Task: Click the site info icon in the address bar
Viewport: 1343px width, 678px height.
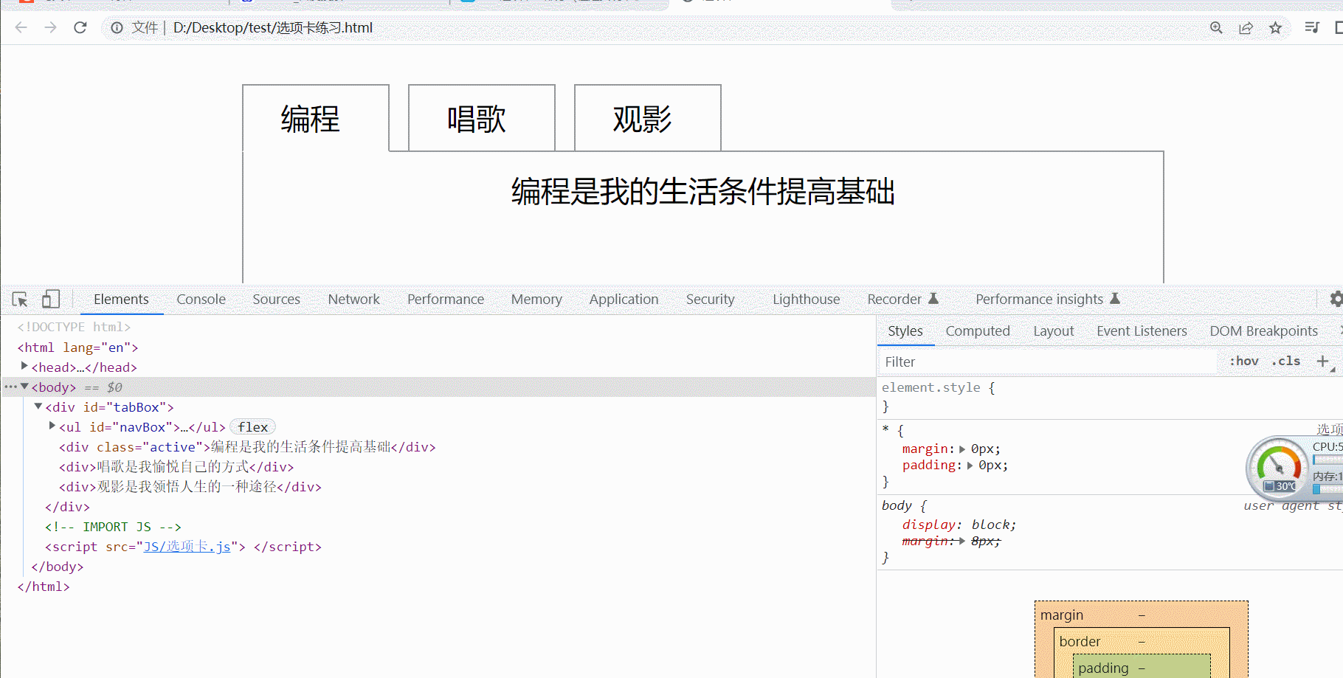Action: (117, 28)
